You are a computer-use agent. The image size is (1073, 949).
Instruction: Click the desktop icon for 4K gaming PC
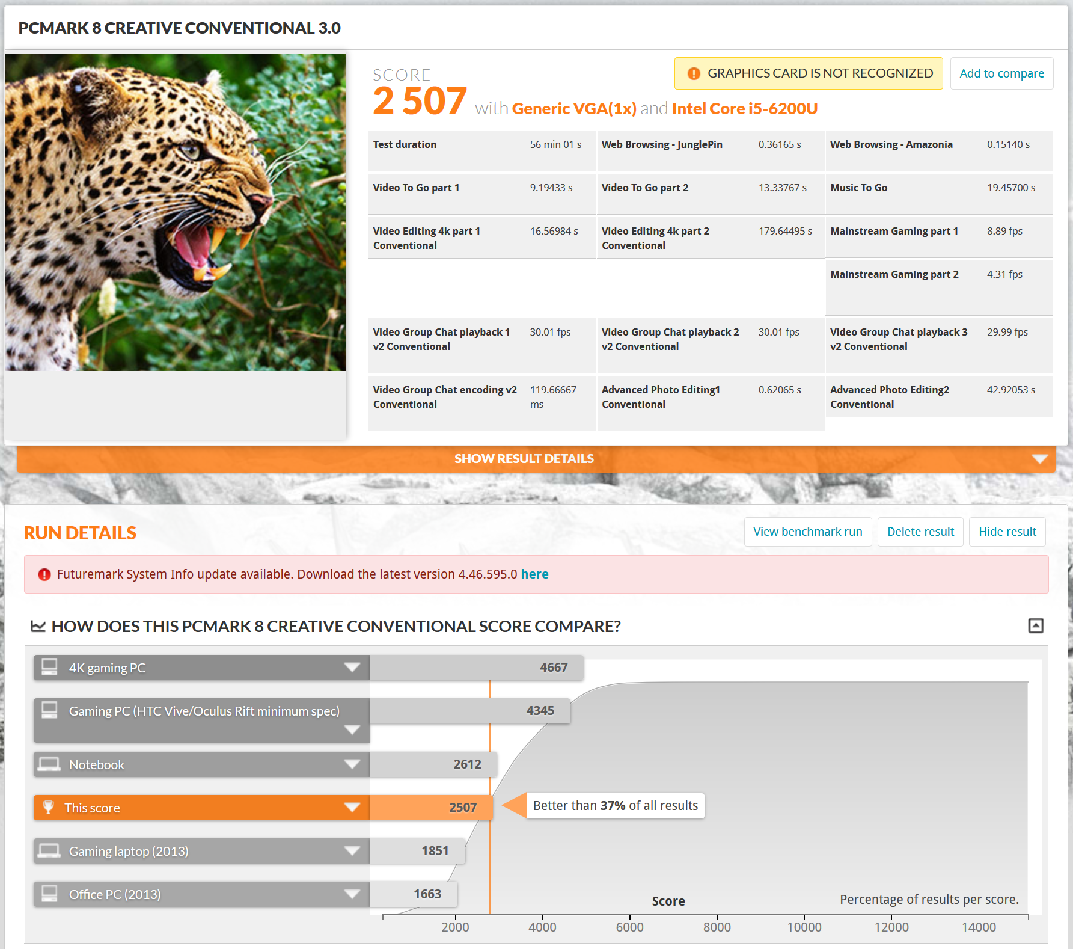49,667
